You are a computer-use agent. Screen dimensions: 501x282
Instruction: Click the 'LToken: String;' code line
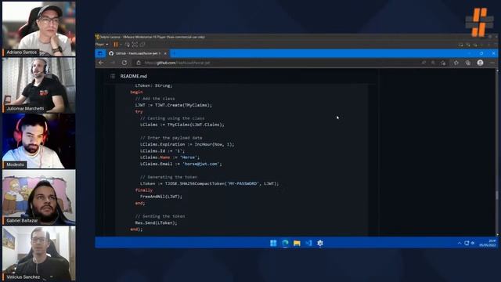pos(153,85)
